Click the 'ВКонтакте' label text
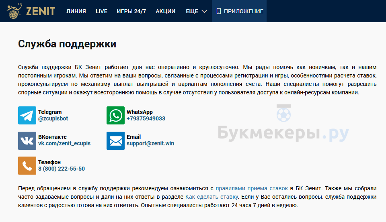The image size is (386, 222). coord(52,137)
